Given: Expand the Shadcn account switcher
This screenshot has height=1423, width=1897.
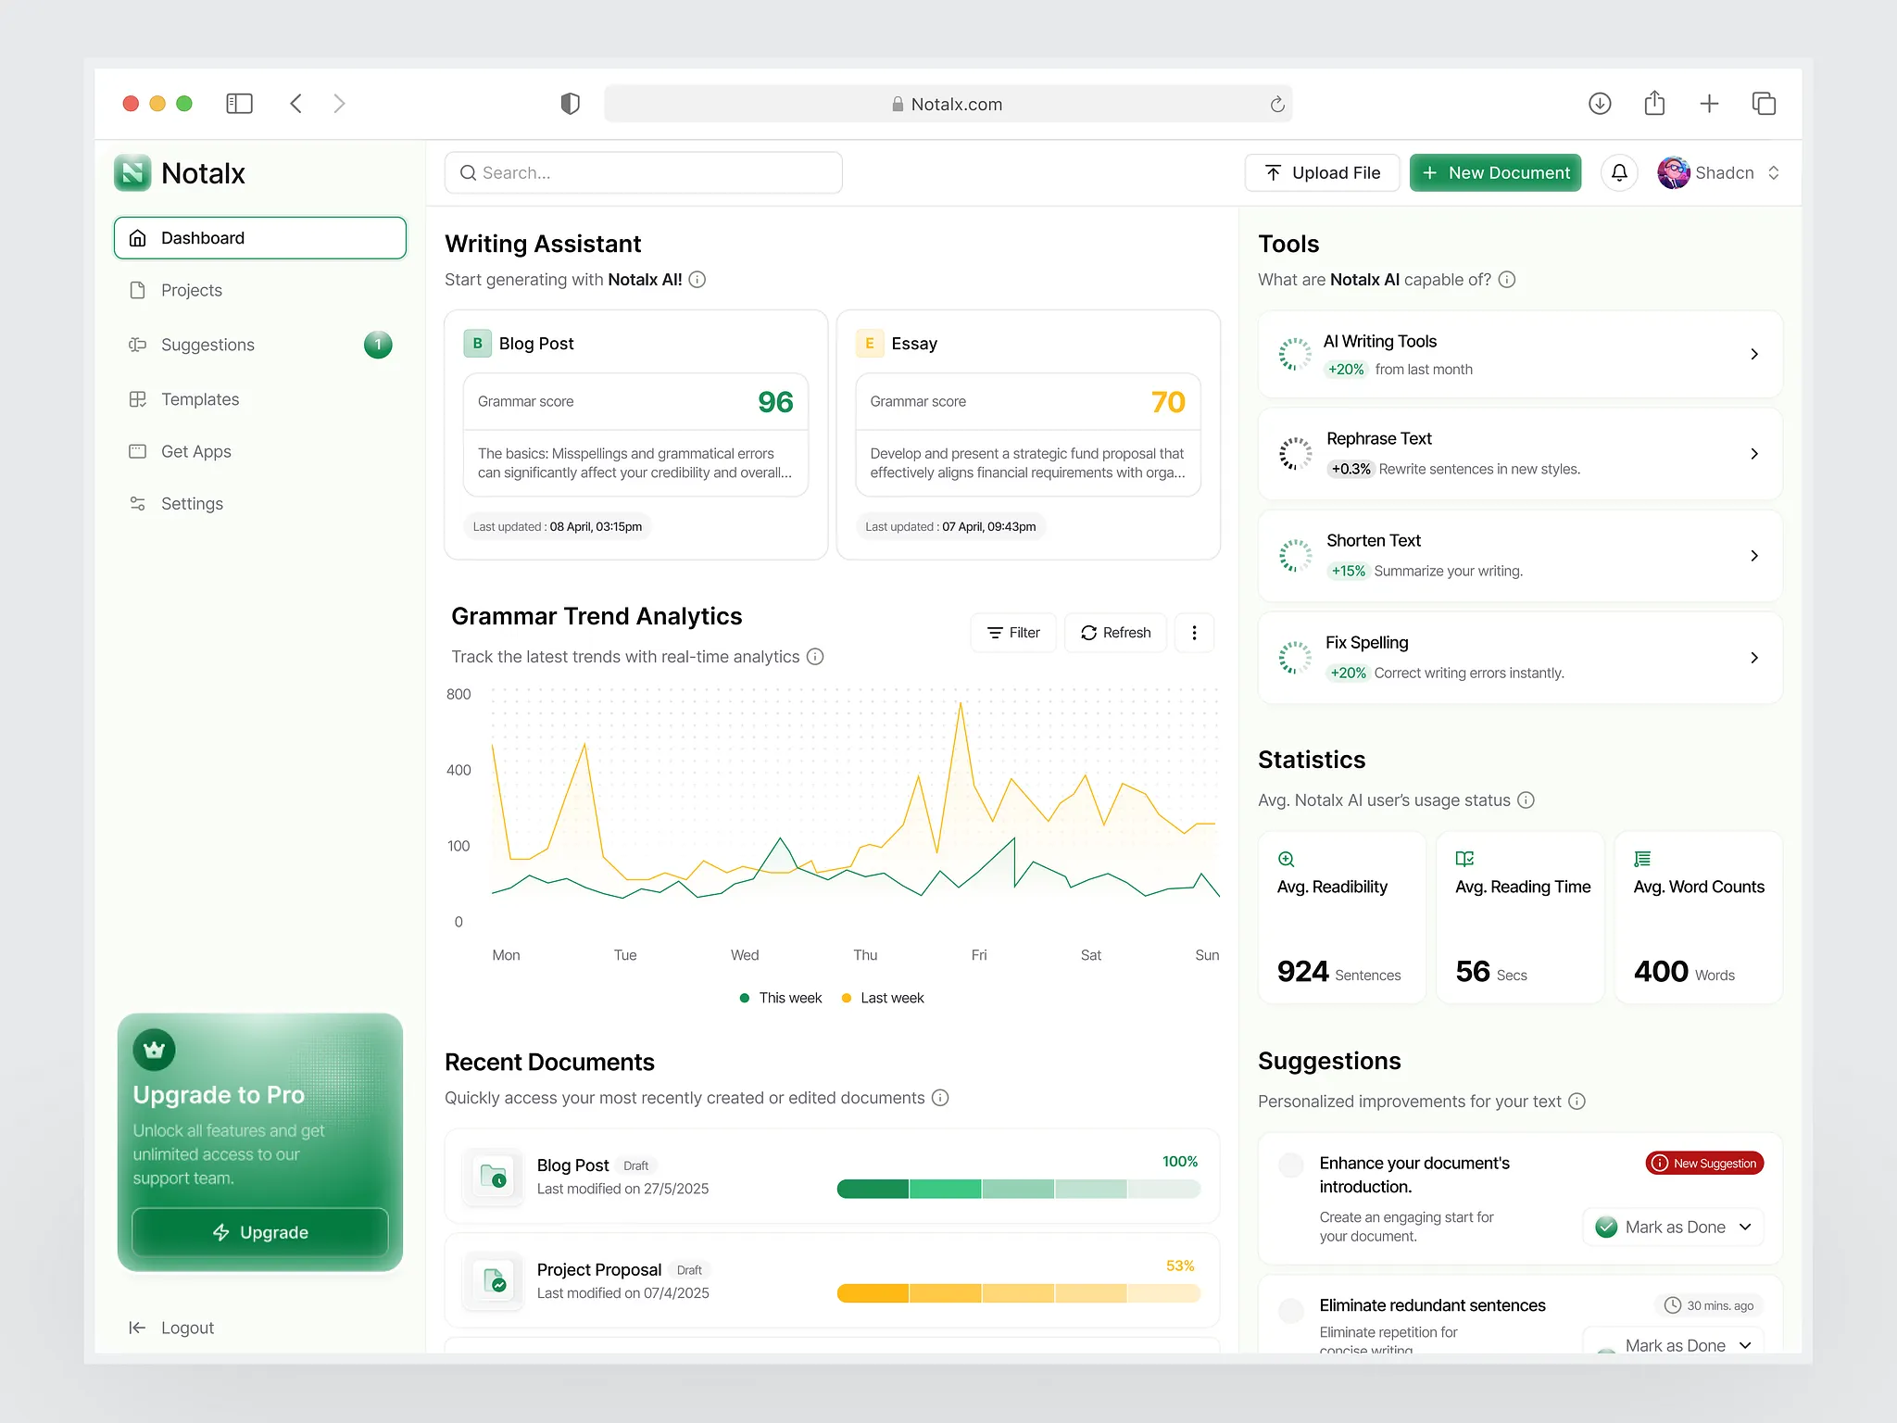Looking at the screenshot, I should (1774, 173).
